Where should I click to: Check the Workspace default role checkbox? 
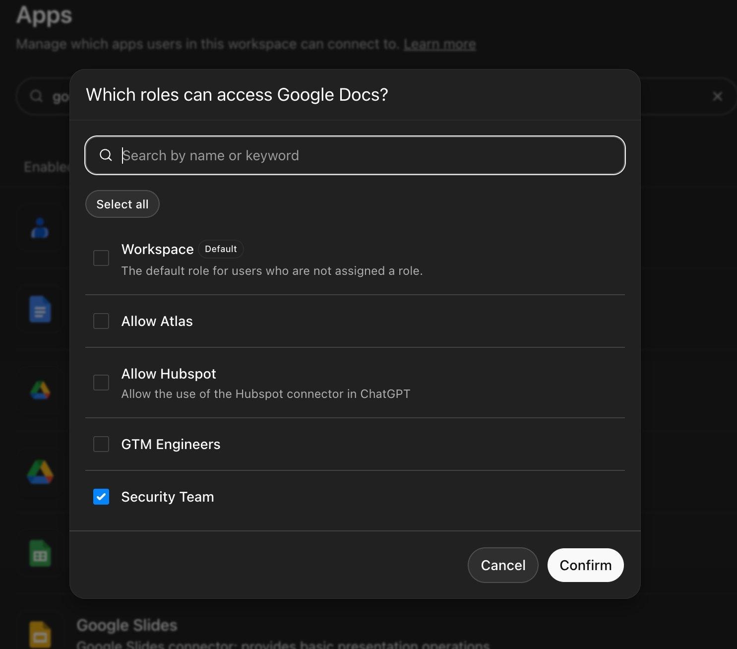(101, 258)
